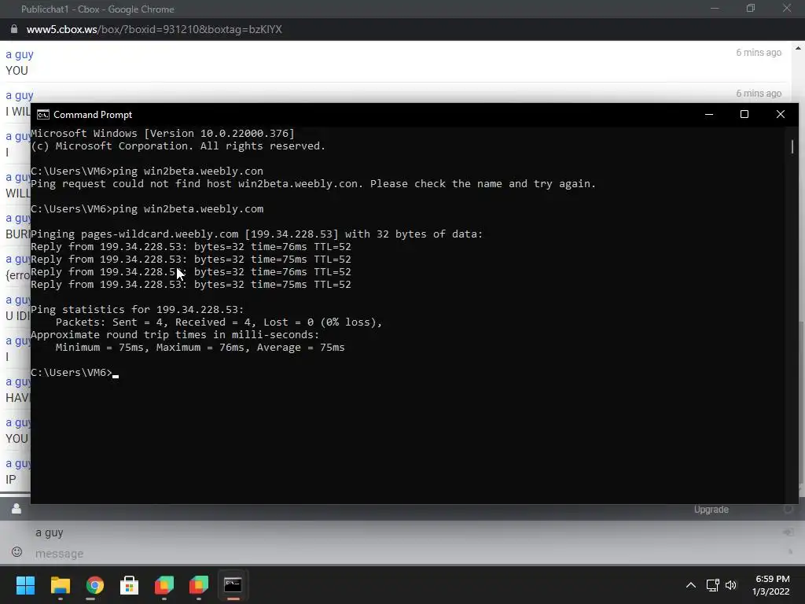The height and width of the screenshot is (604, 805).
Task: Restore down the Chrome window
Action: tap(751, 8)
